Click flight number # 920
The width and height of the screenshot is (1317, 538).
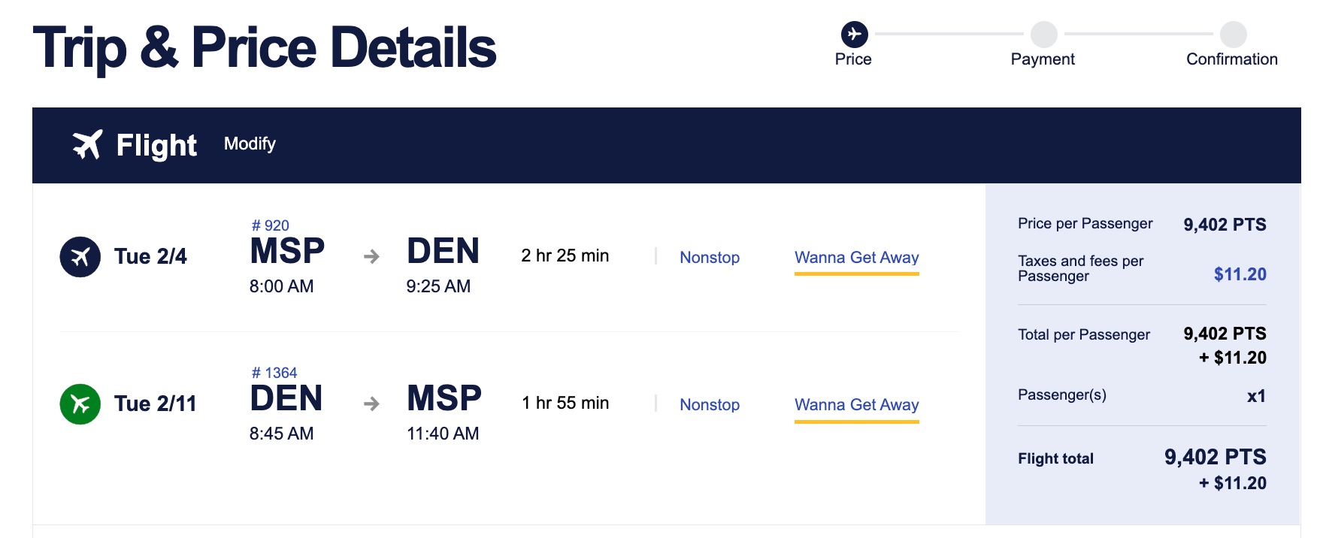tap(271, 223)
